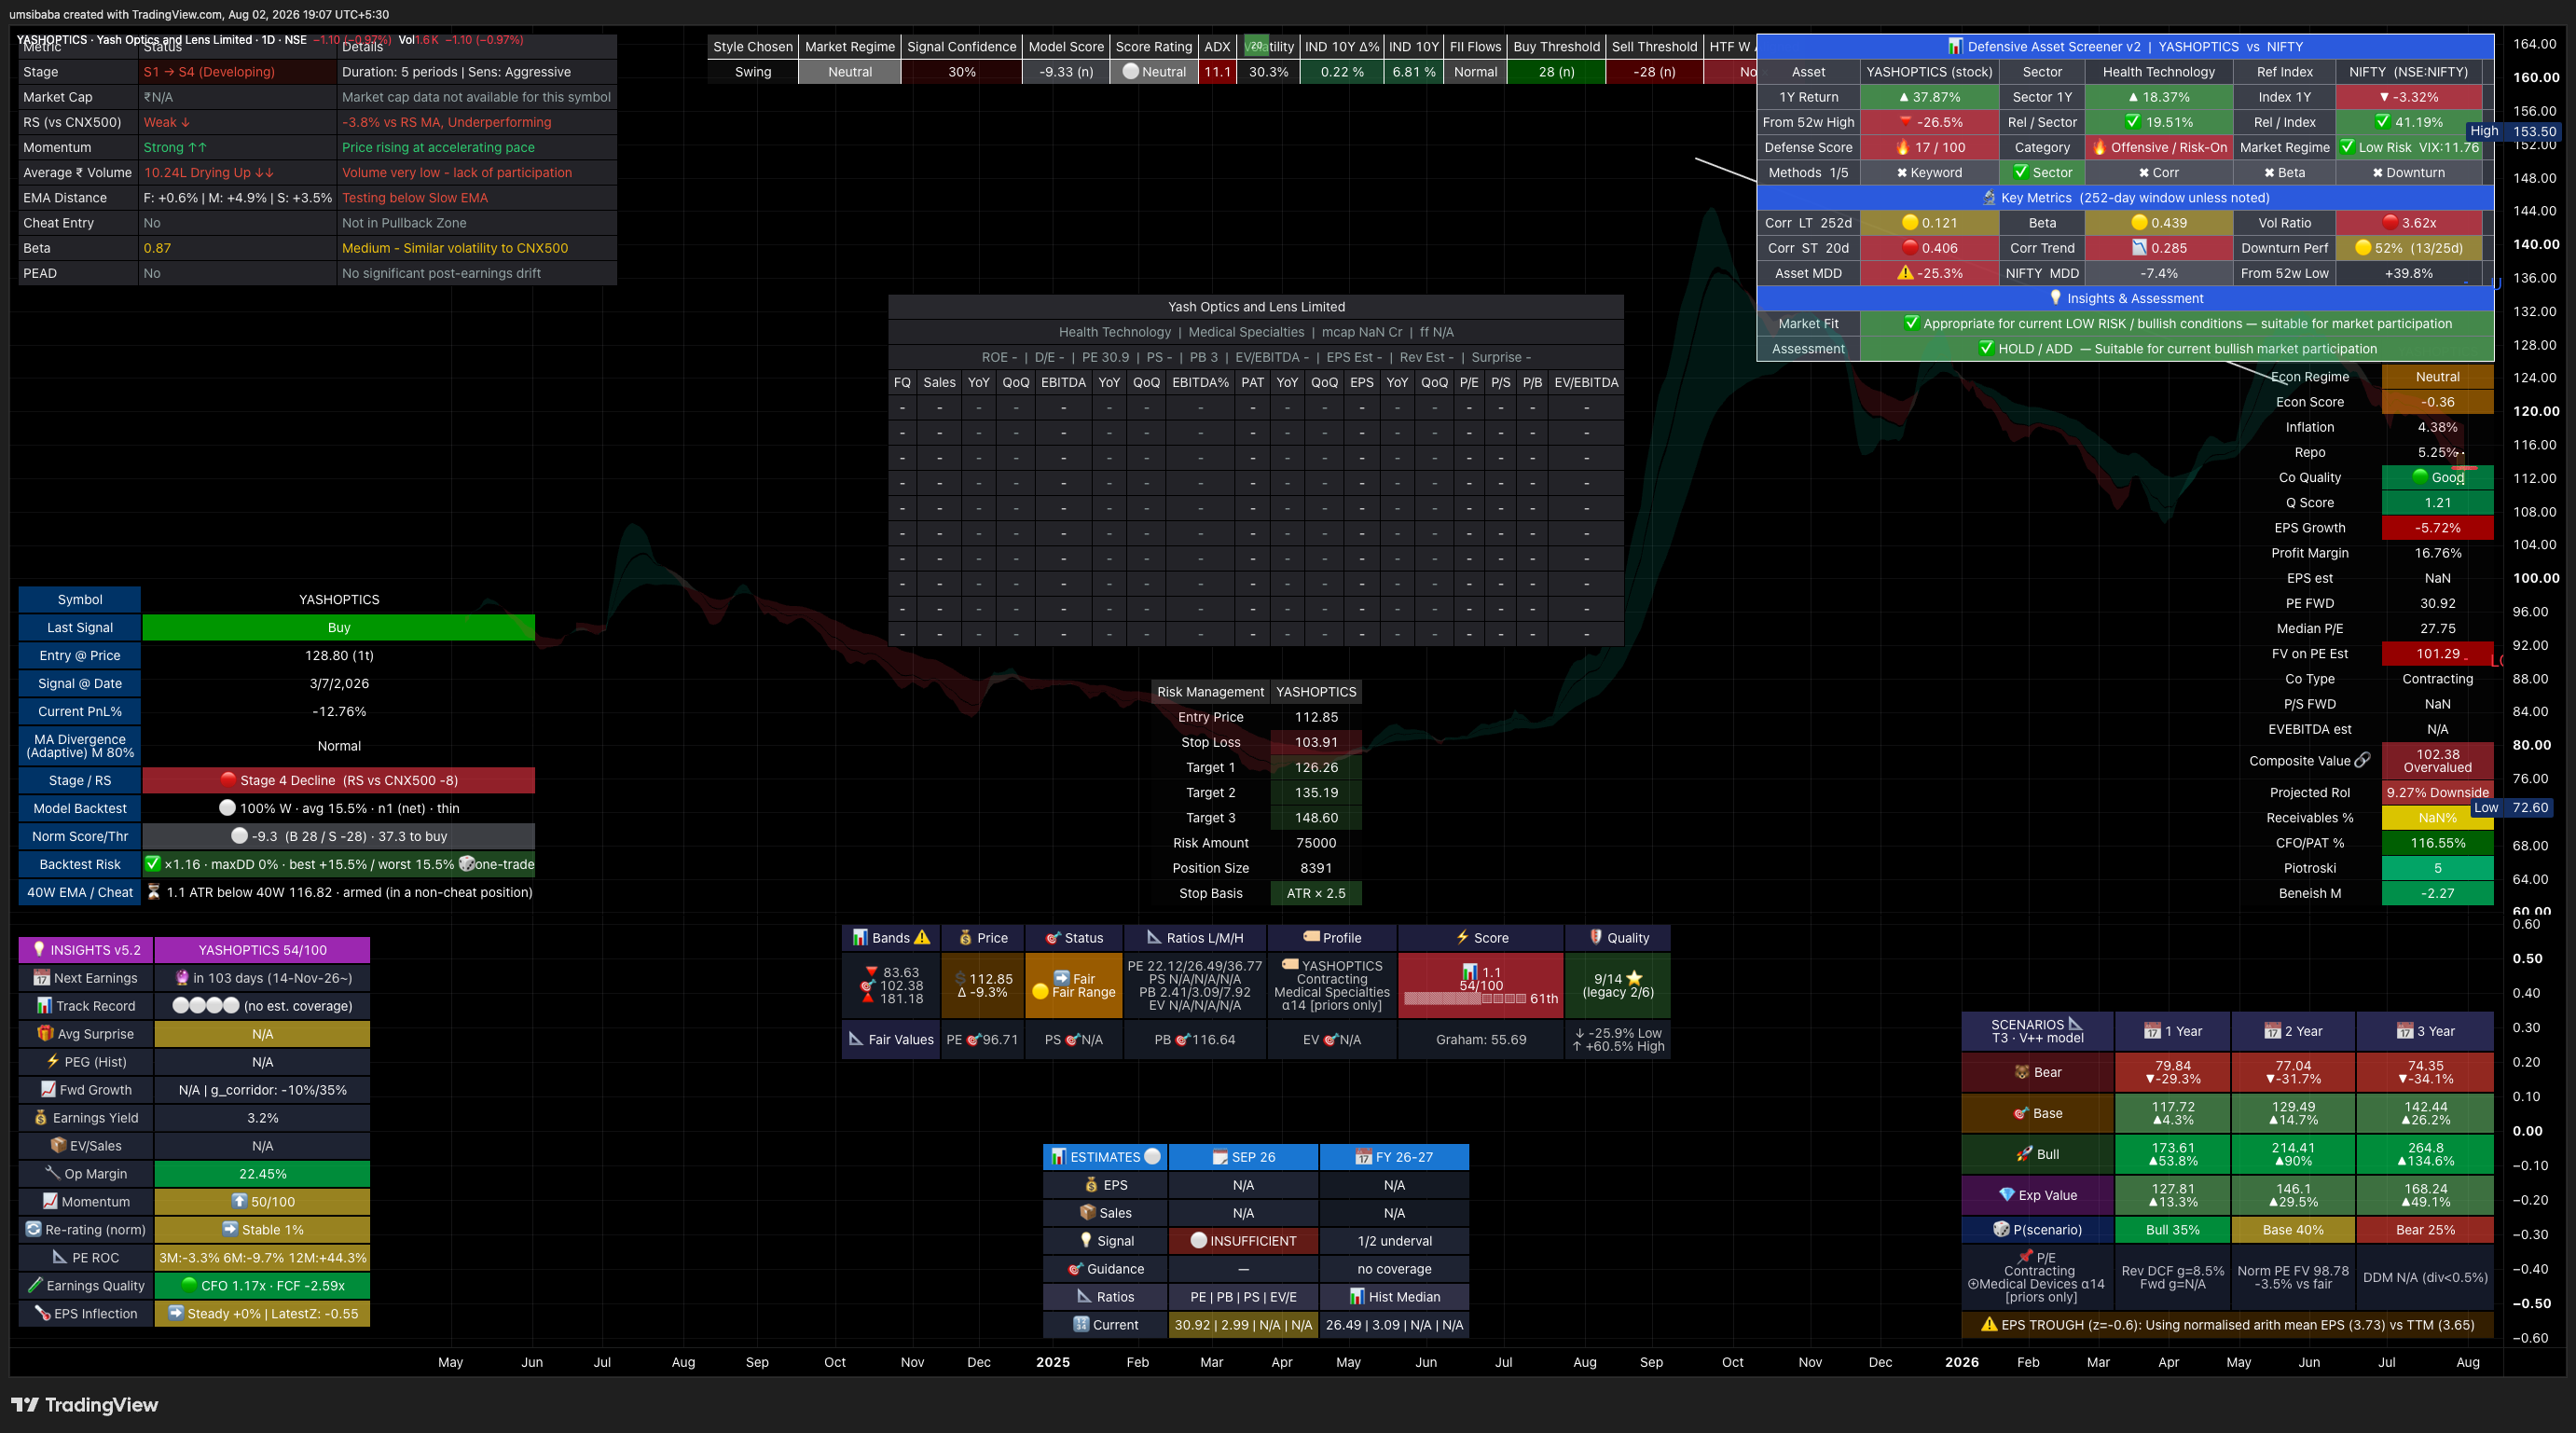Image resolution: width=2576 pixels, height=1433 pixels.
Task: Click the 'Style Chosen' column header
Action: 753,46
